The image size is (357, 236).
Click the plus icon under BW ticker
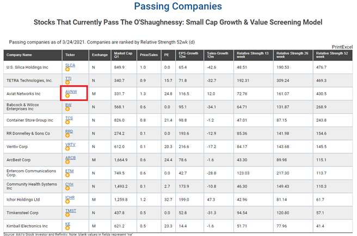[67, 109]
